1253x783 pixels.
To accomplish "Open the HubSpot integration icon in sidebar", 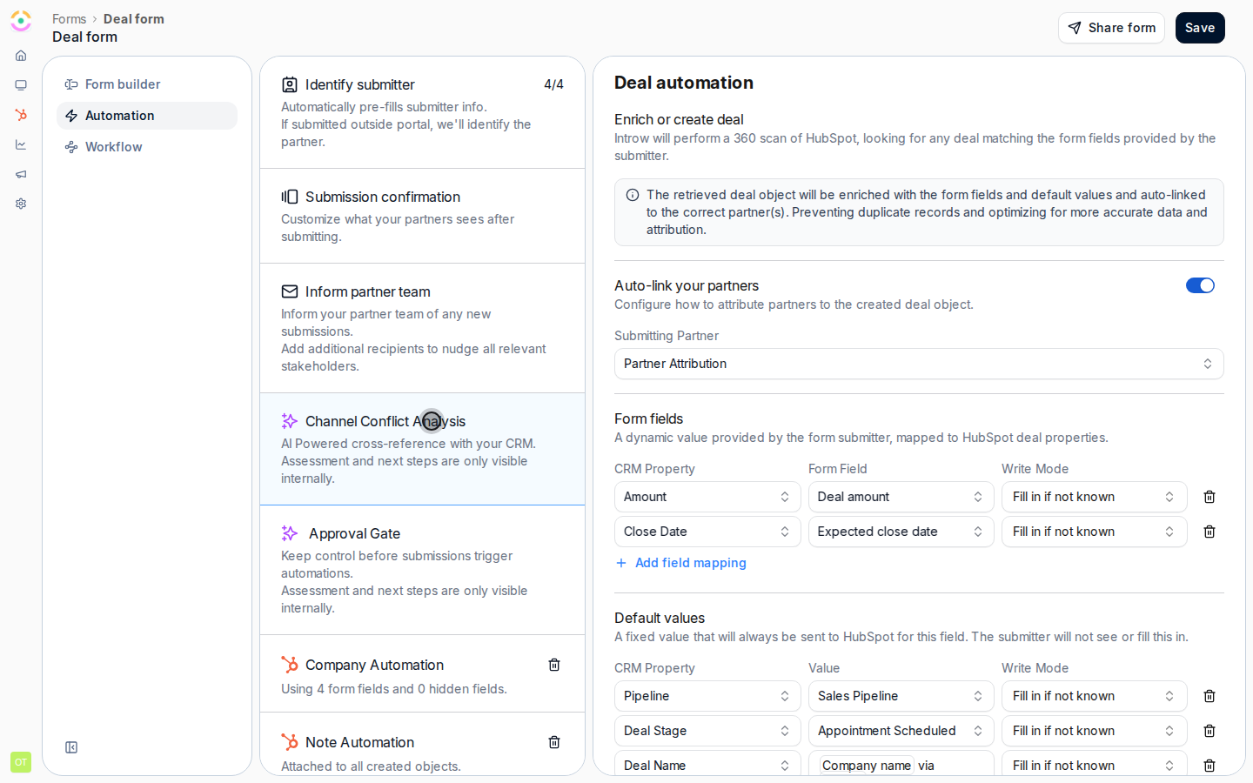I will (21, 115).
